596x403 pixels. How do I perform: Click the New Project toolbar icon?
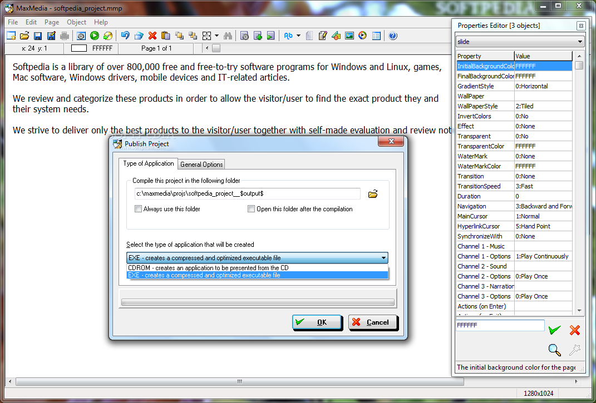tap(11, 36)
